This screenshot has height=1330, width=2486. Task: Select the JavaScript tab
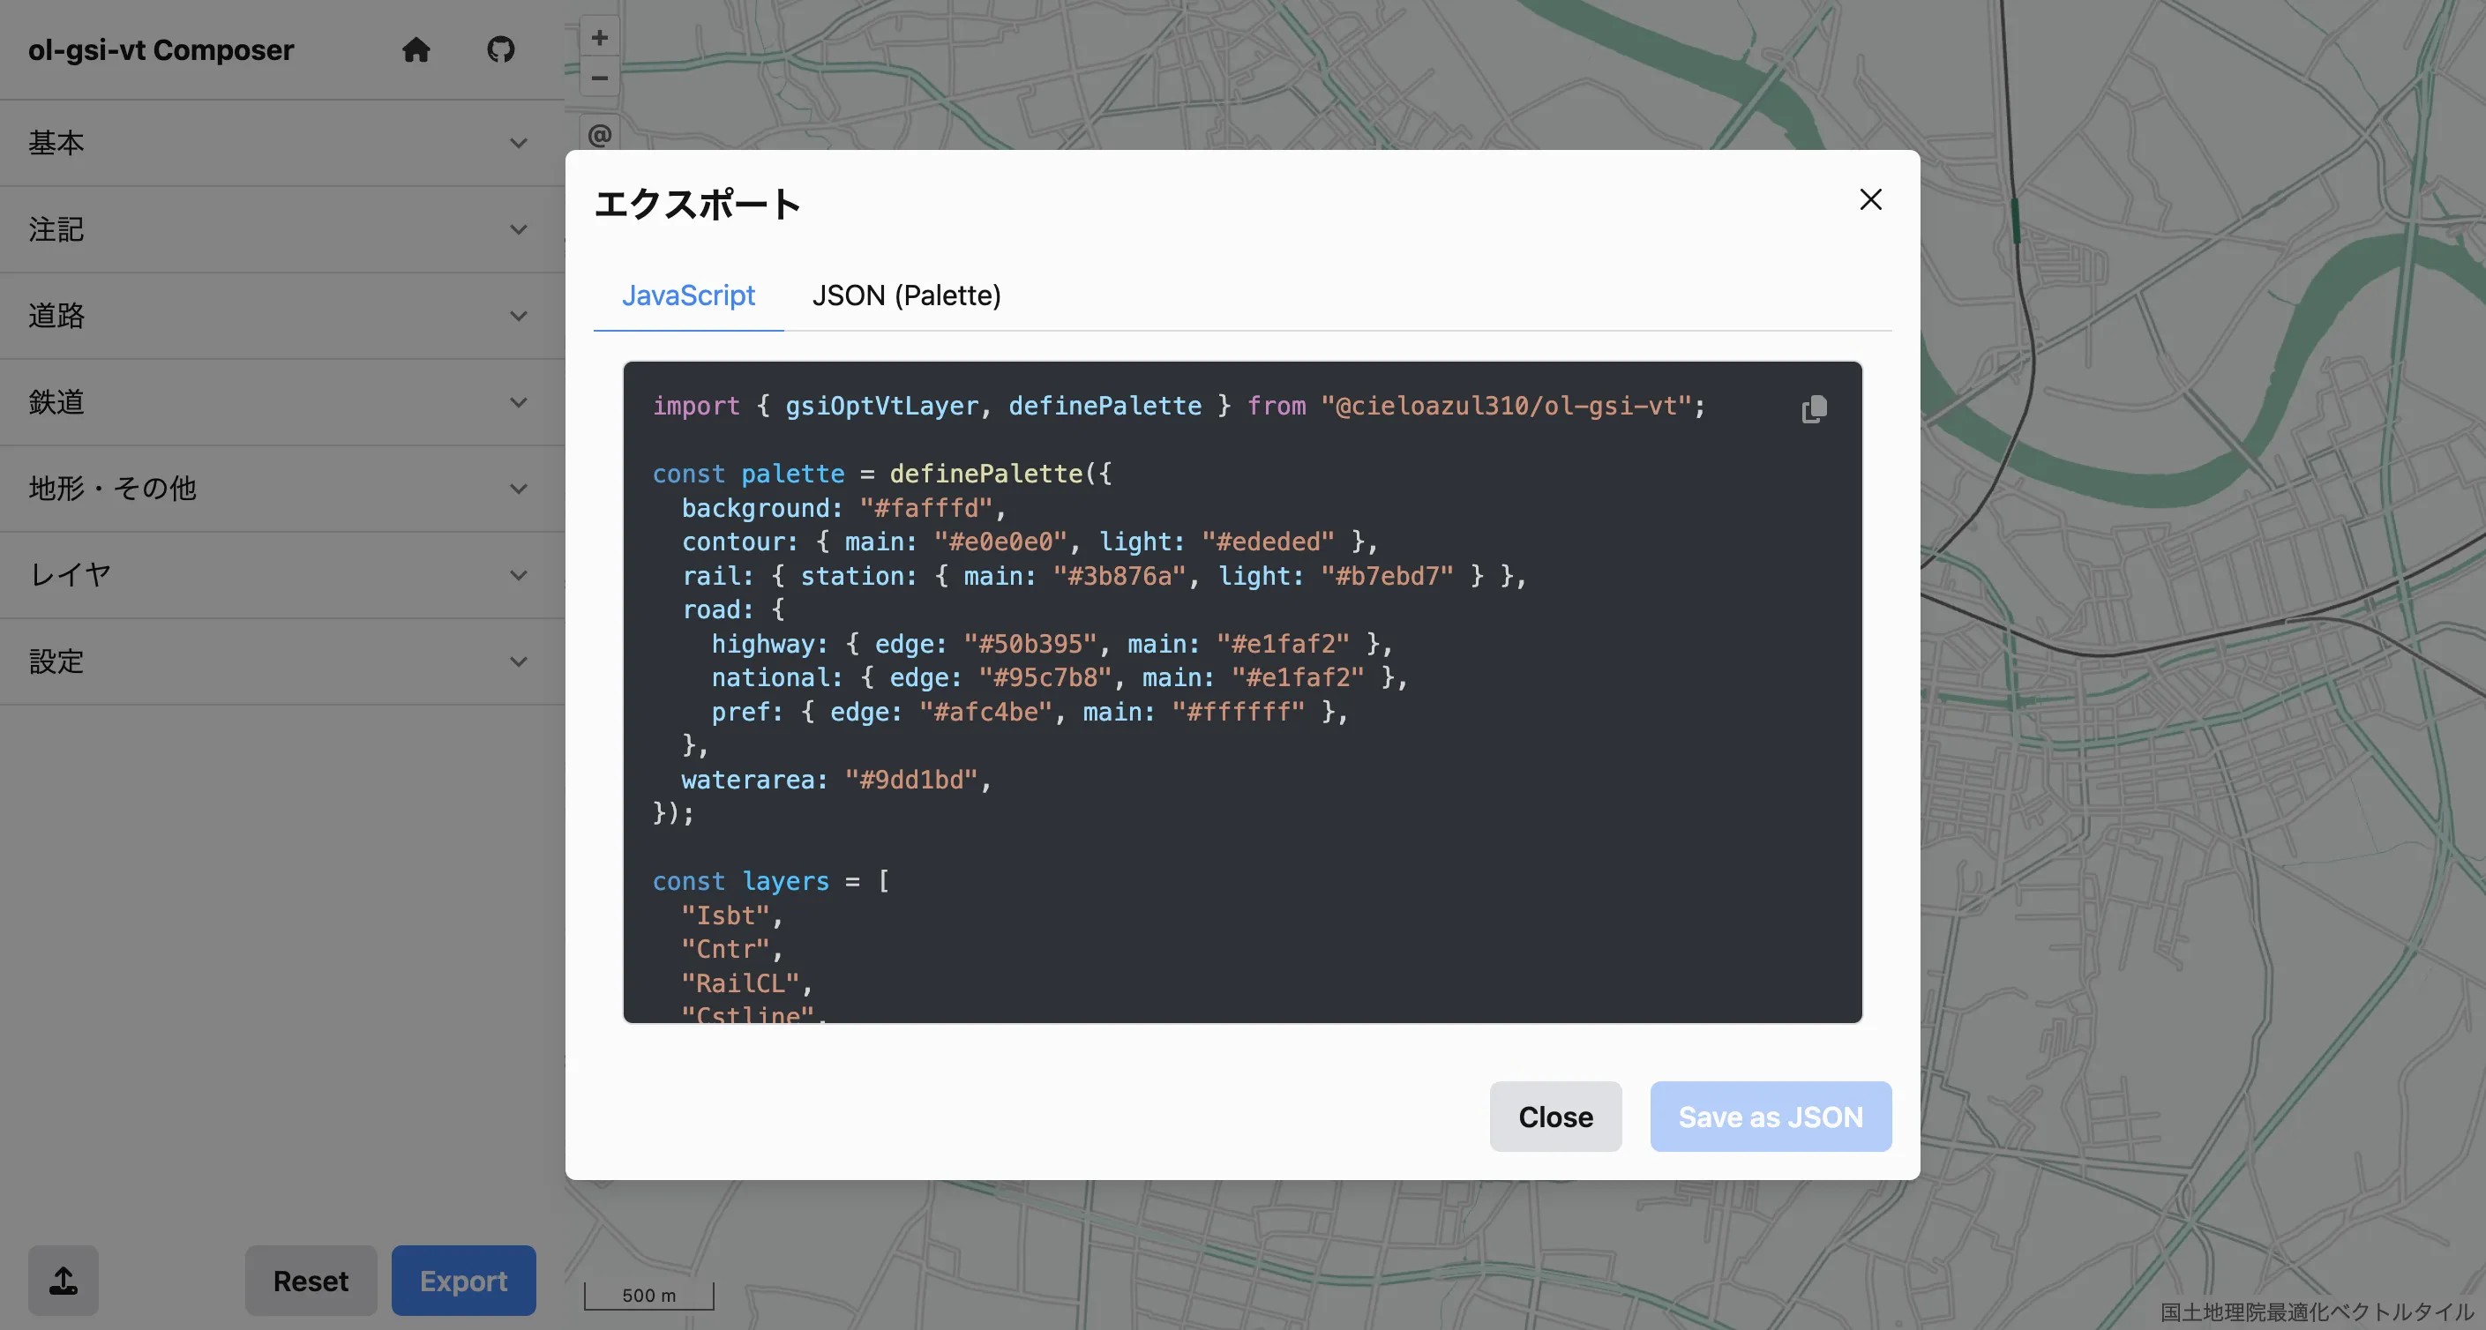pyautogui.click(x=688, y=295)
